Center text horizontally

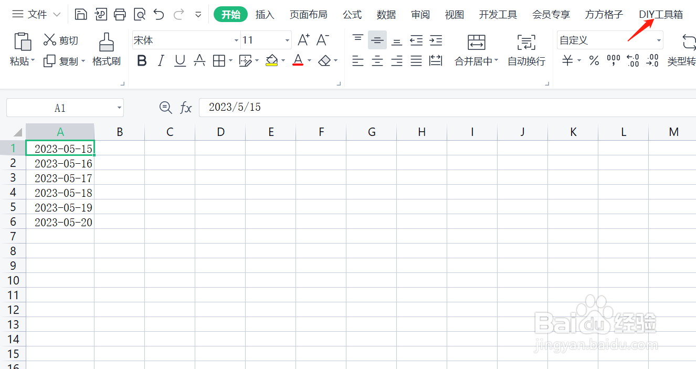(377, 61)
